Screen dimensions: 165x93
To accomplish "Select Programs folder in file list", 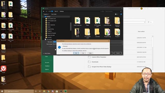I will tap(117, 33).
